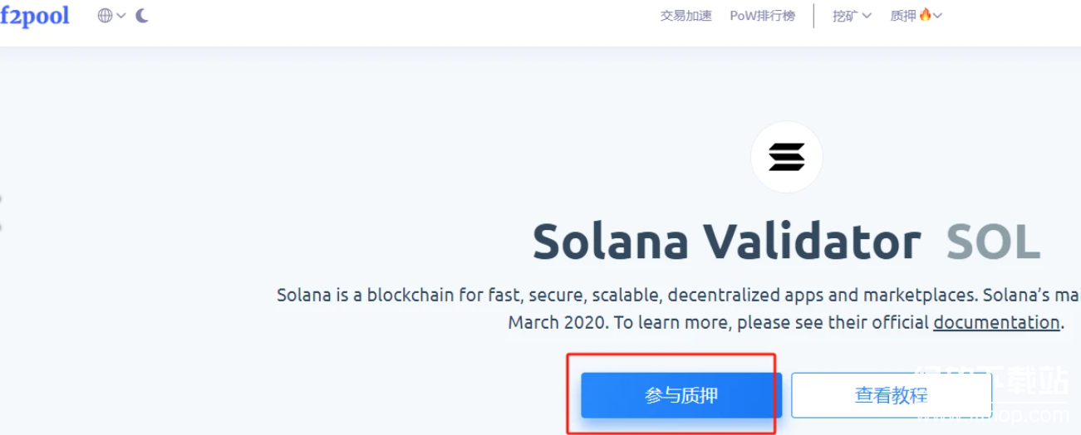
Task: Expand the chevron beside the globe icon
Action: (x=121, y=16)
